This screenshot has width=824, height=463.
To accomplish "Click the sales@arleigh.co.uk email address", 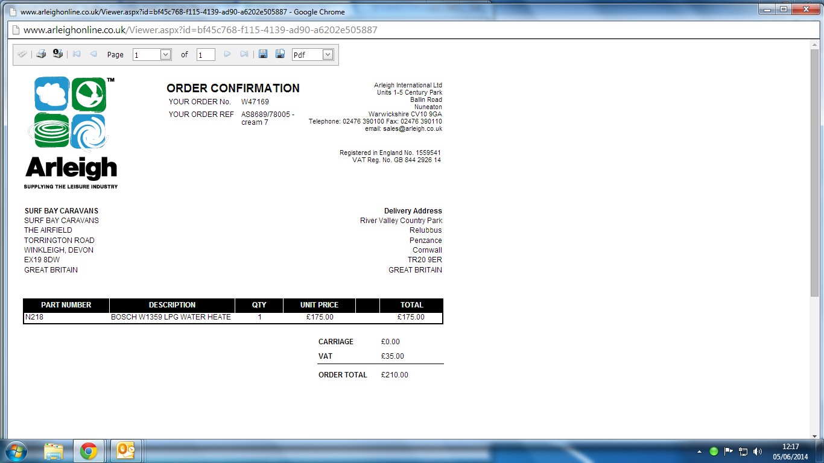I will click(x=412, y=128).
